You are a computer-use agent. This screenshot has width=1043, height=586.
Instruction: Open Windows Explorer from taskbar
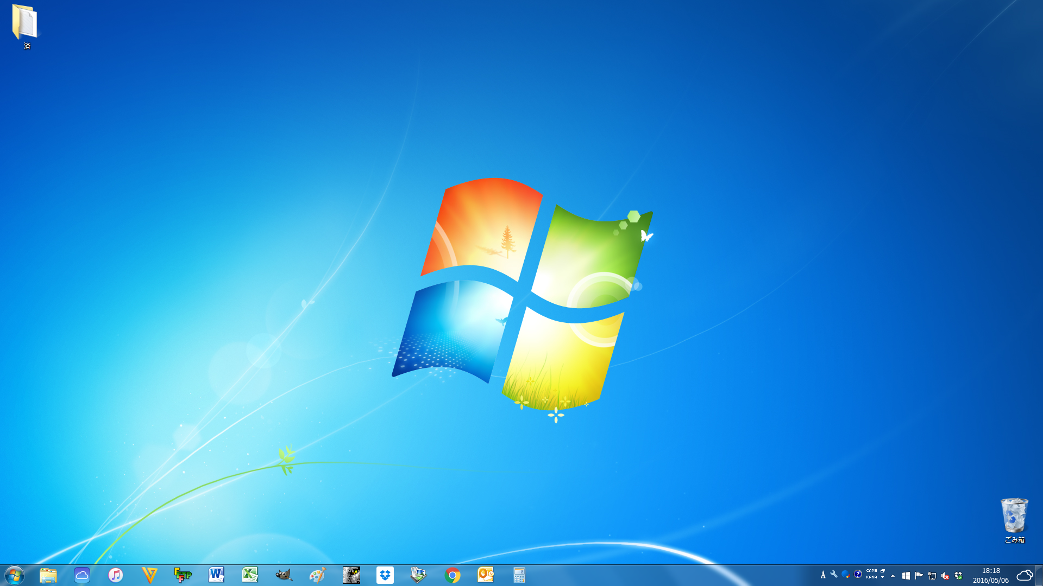pyautogui.click(x=48, y=575)
